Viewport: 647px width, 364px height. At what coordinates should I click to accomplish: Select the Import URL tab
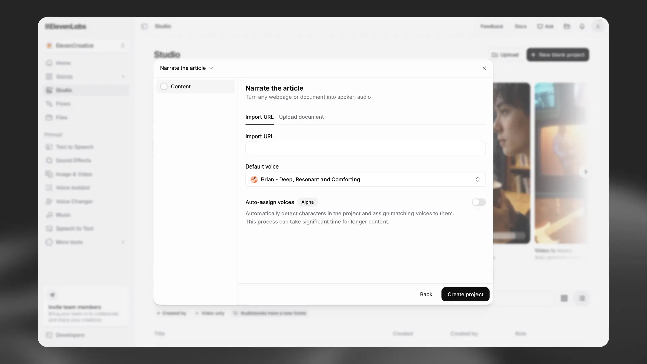(259, 117)
